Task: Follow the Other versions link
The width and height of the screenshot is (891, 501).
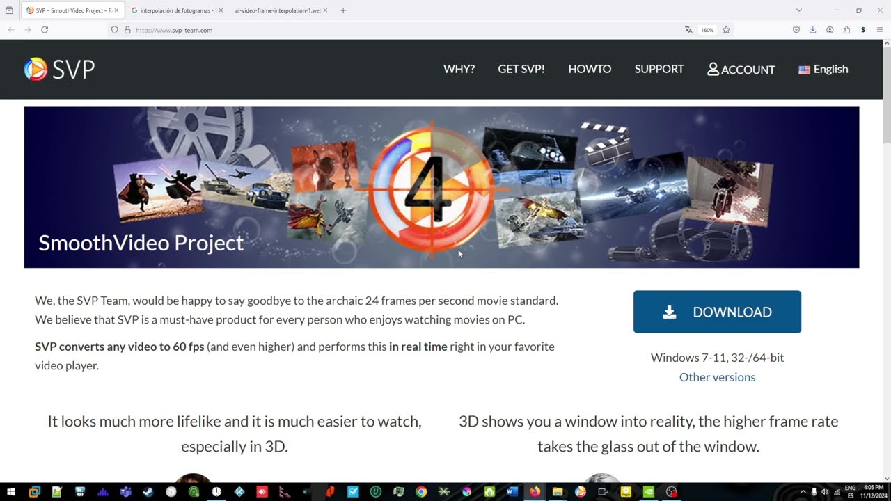Action: (x=717, y=377)
